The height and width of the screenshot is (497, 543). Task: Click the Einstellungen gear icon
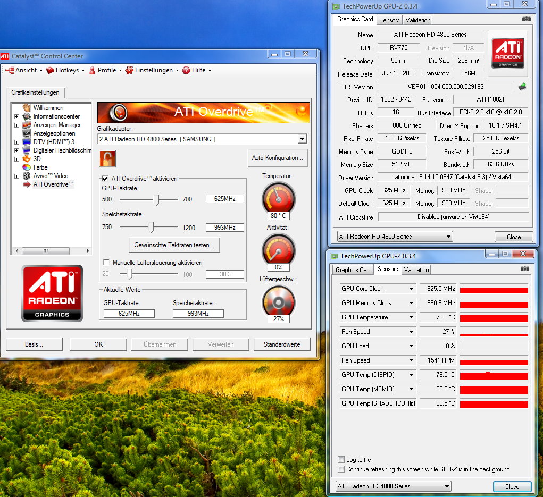129,70
